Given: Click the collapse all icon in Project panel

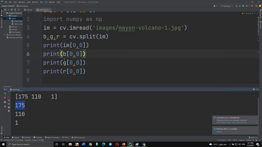Looking at the screenshot, I should tap(19, 10).
